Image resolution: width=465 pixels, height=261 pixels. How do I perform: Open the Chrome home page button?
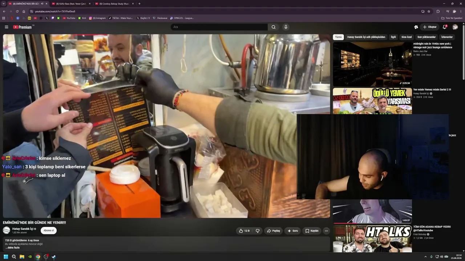24,11
